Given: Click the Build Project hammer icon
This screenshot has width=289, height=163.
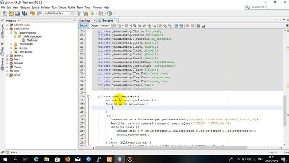Looking at the screenshot, I should 79,13.
